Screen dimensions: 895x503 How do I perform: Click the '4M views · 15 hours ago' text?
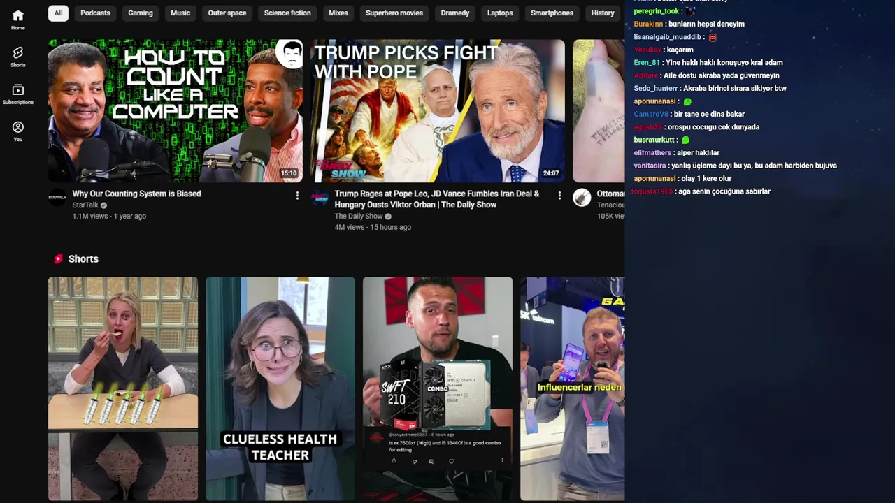pyautogui.click(x=373, y=228)
